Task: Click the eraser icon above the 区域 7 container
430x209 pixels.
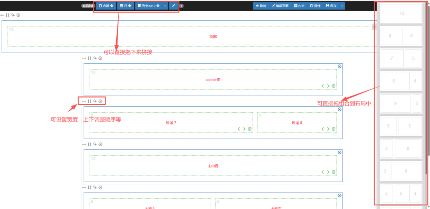Action: click(95, 101)
